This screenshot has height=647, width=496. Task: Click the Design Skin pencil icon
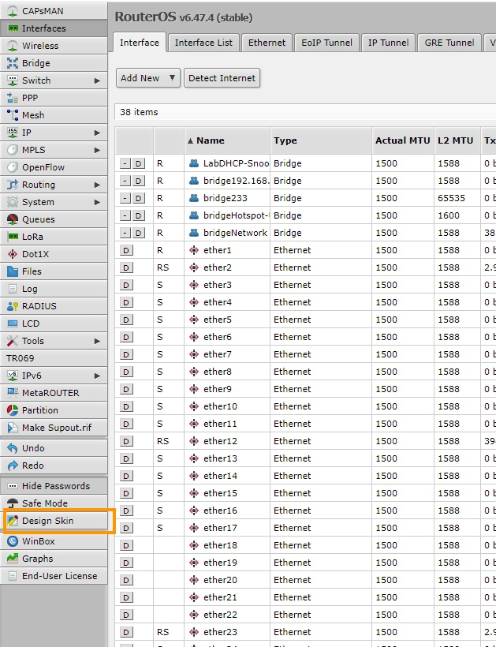13,520
